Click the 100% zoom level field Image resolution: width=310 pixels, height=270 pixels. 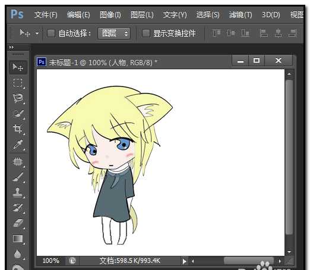[x=51, y=261]
